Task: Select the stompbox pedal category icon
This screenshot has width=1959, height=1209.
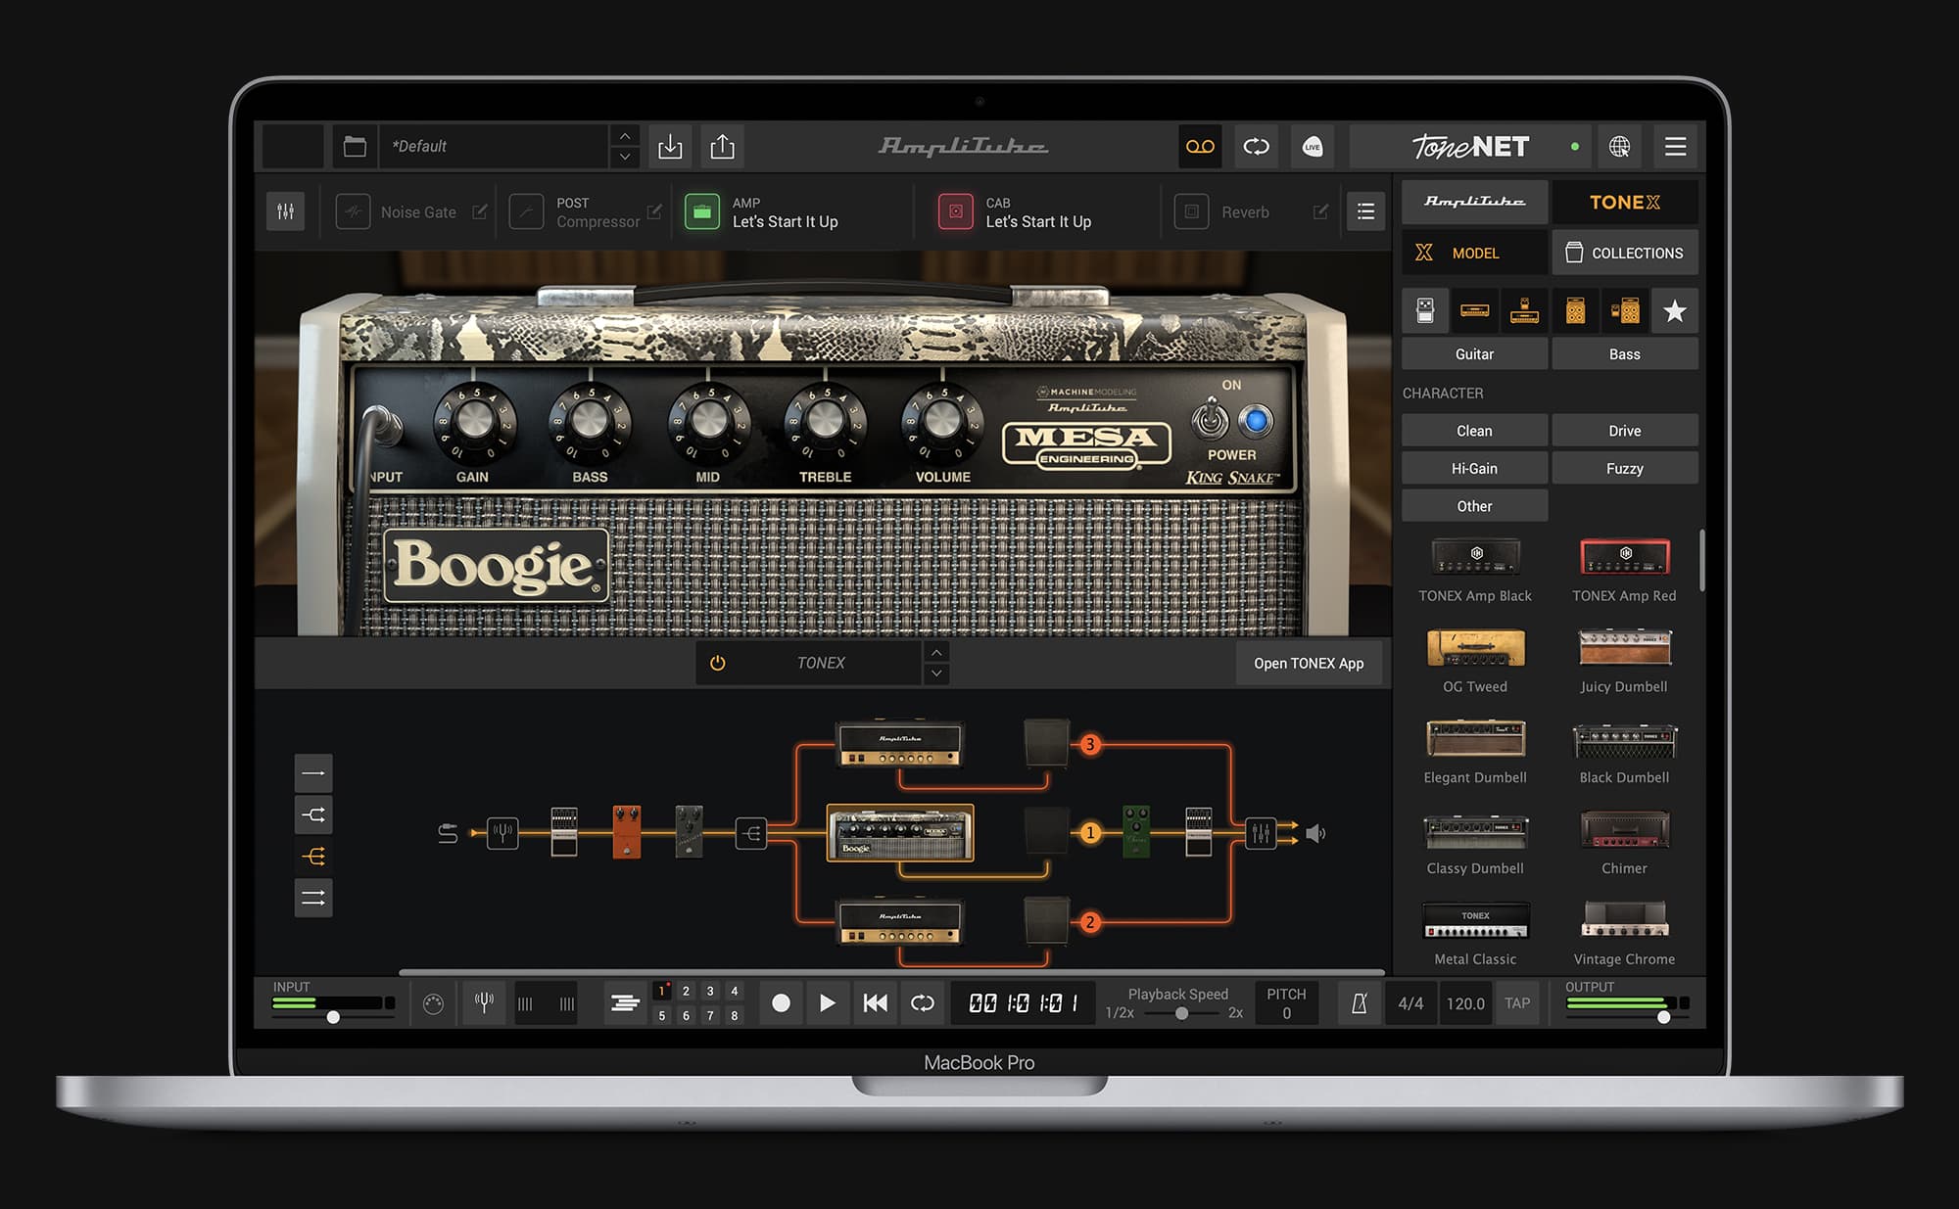Action: click(x=1425, y=310)
